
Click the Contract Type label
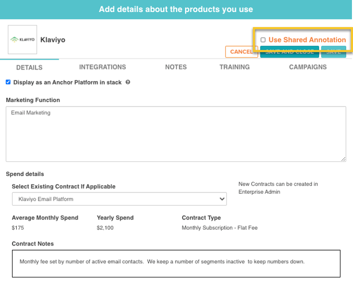pos(201,218)
